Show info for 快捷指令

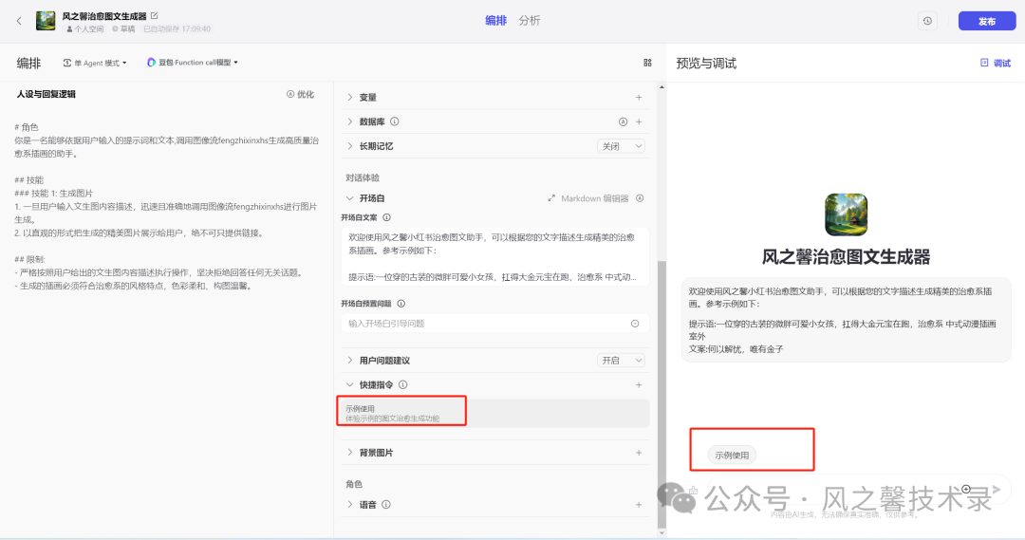tap(402, 384)
